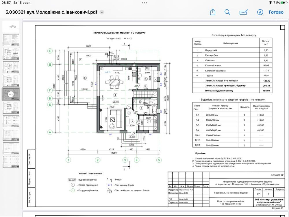
Task: Select the third page thumbnail in the sidebar
Action: [x=11, y=54]
